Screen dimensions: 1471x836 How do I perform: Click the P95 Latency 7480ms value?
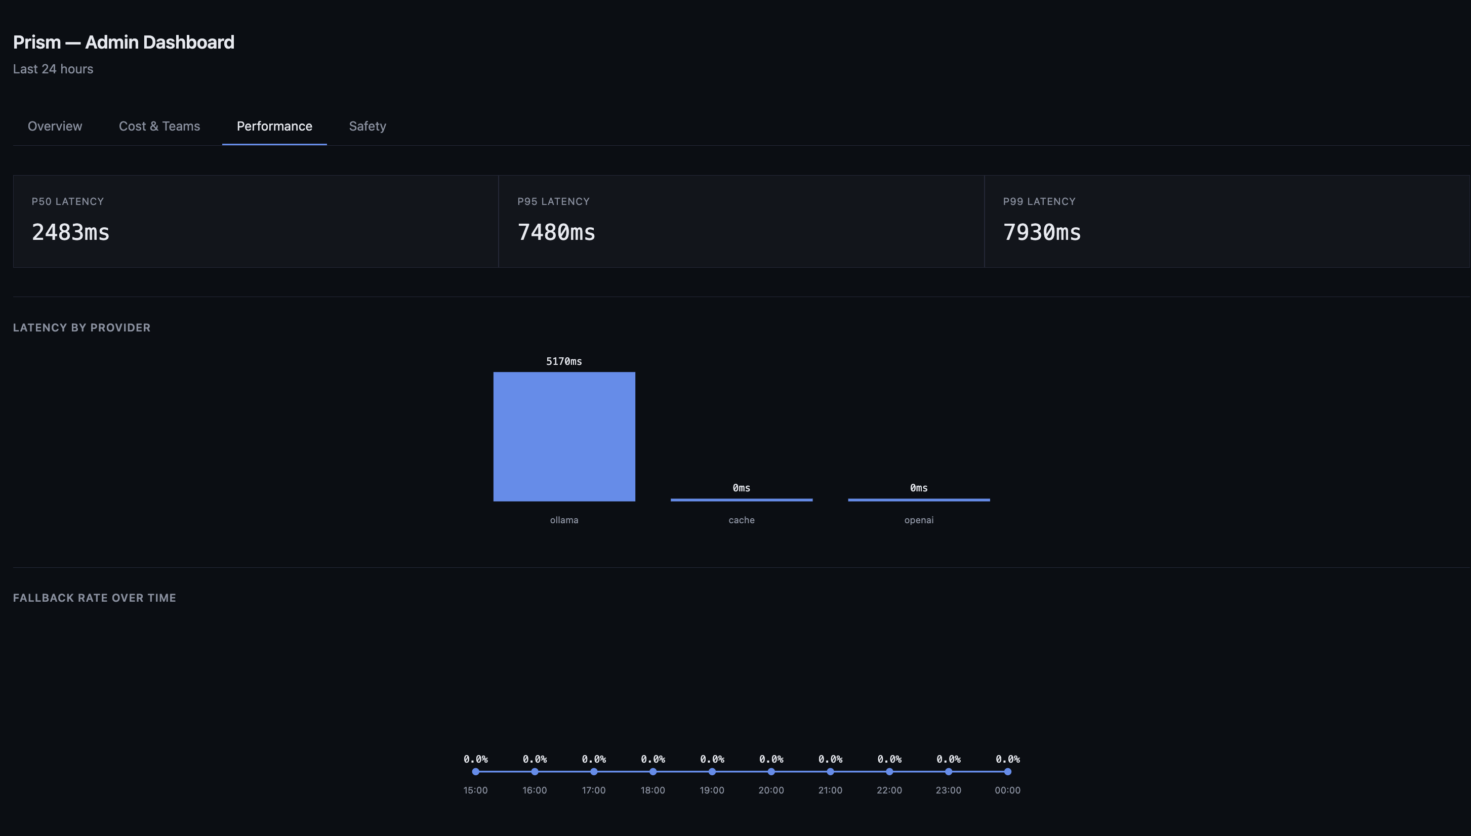(556, 233)
